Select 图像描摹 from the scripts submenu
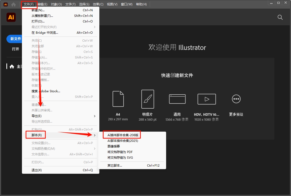The image size is (291, 196). (x=113, y=146)
